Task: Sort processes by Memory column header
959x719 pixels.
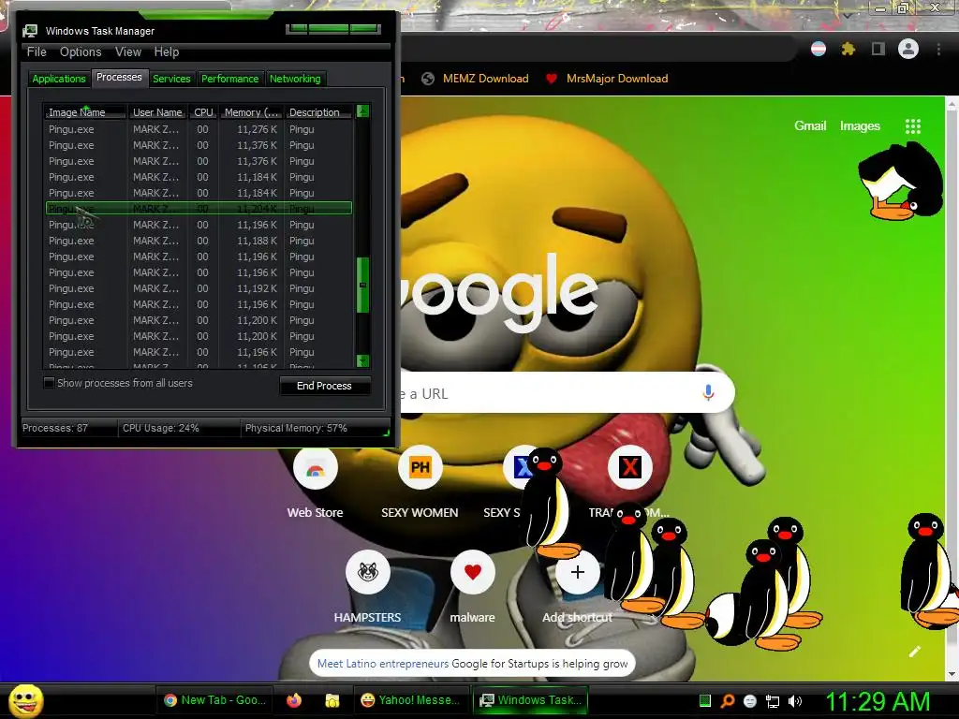Action: tap(251, 112)
